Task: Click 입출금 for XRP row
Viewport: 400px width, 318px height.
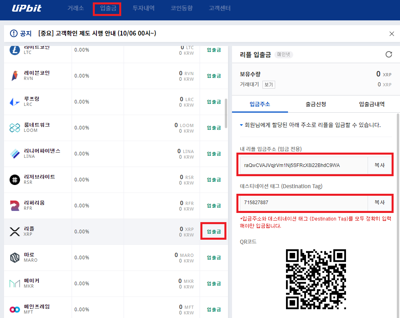Action: tap(214, 232)
